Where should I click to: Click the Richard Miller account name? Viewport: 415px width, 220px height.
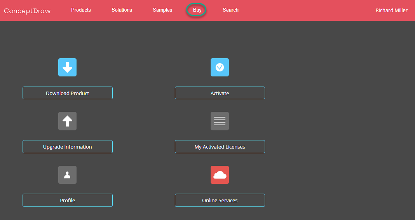[x=391, y=10]
